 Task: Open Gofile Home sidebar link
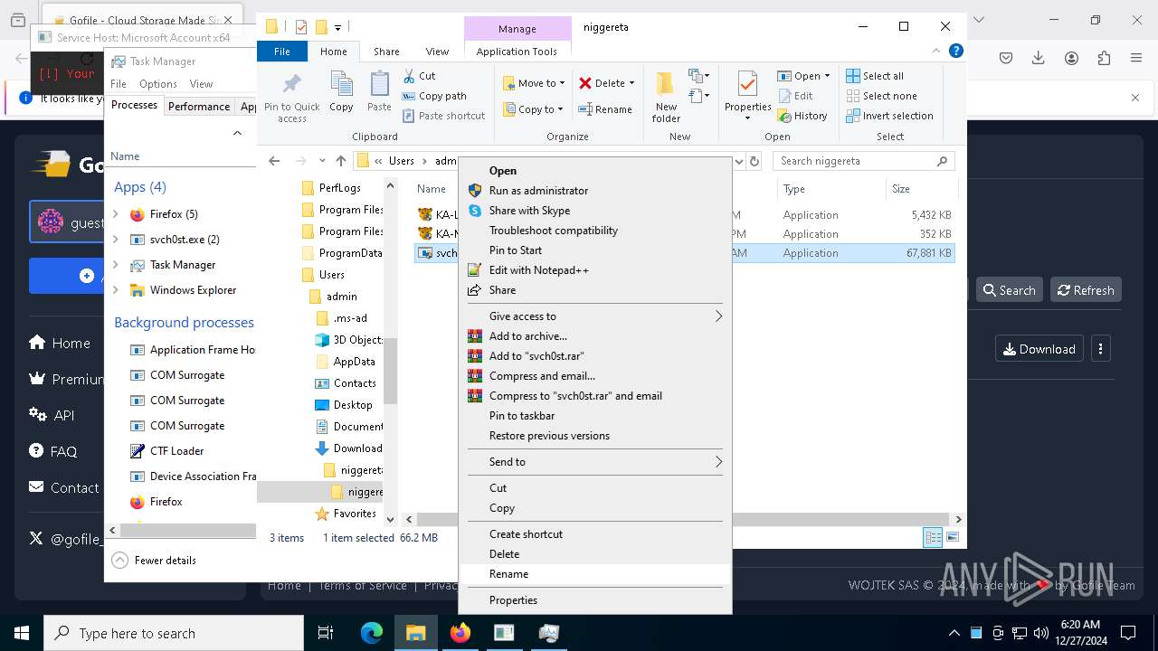tap(60, 343)
